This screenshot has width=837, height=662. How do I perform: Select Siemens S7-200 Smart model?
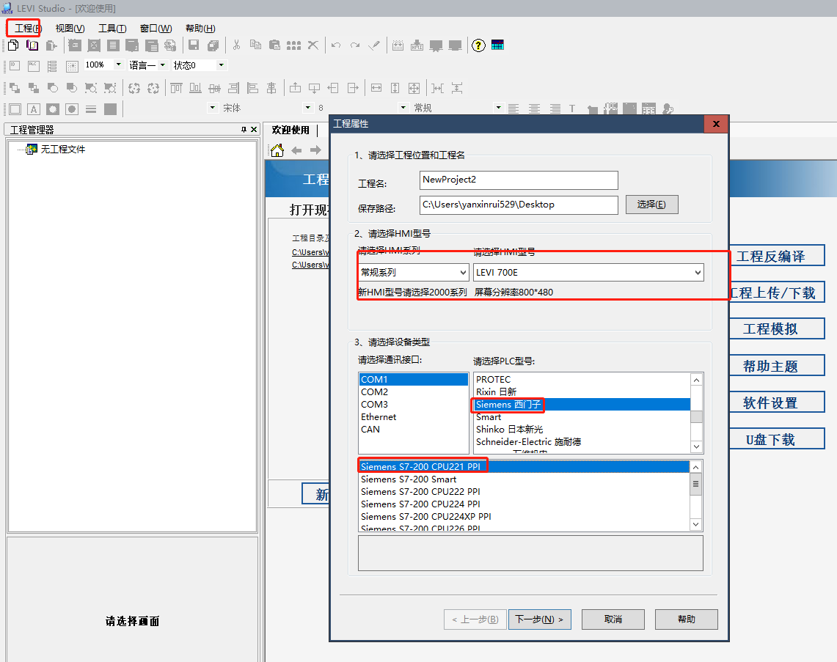click(524, 479)
